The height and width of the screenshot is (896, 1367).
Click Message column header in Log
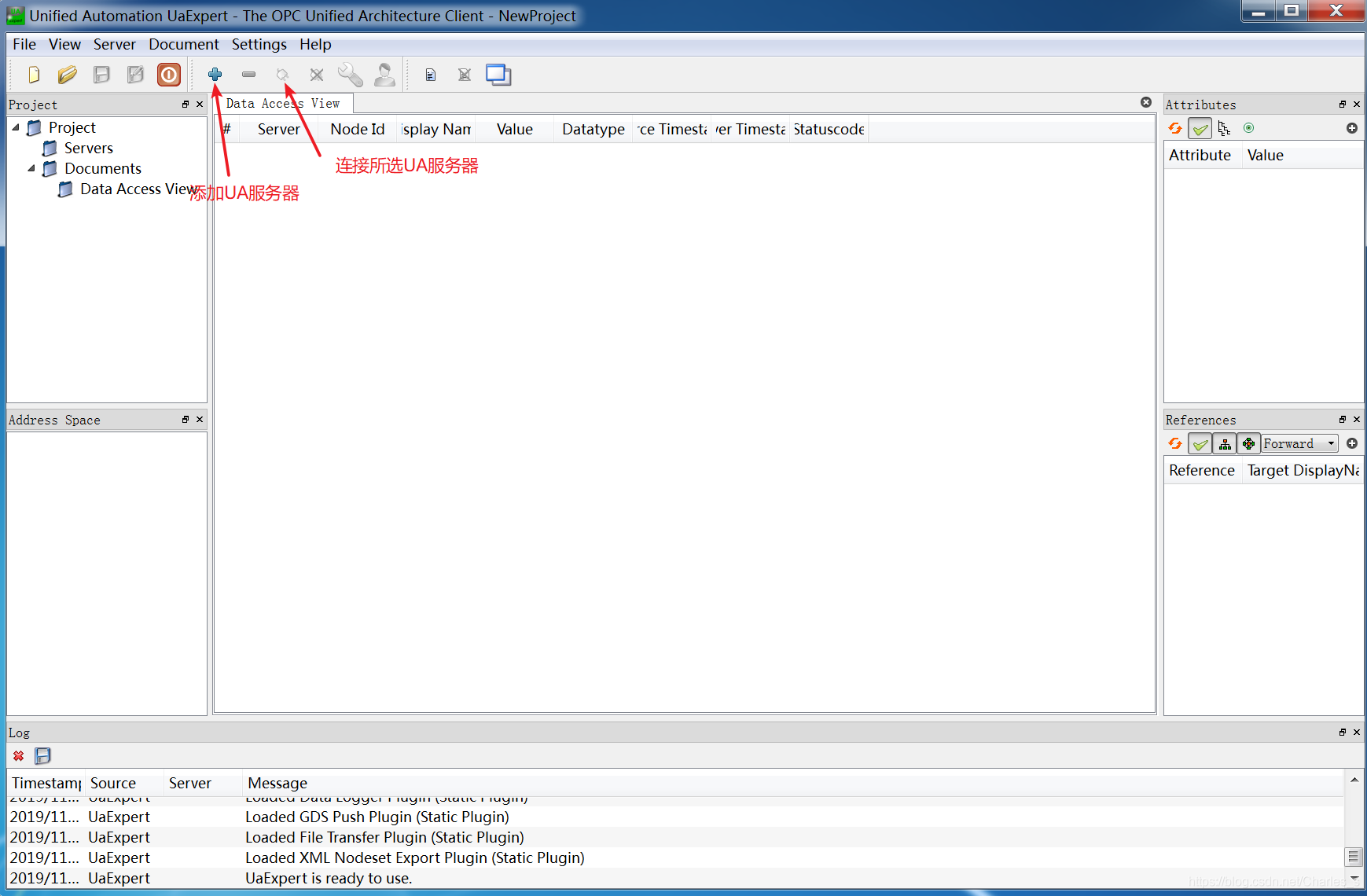click(792, 783)
